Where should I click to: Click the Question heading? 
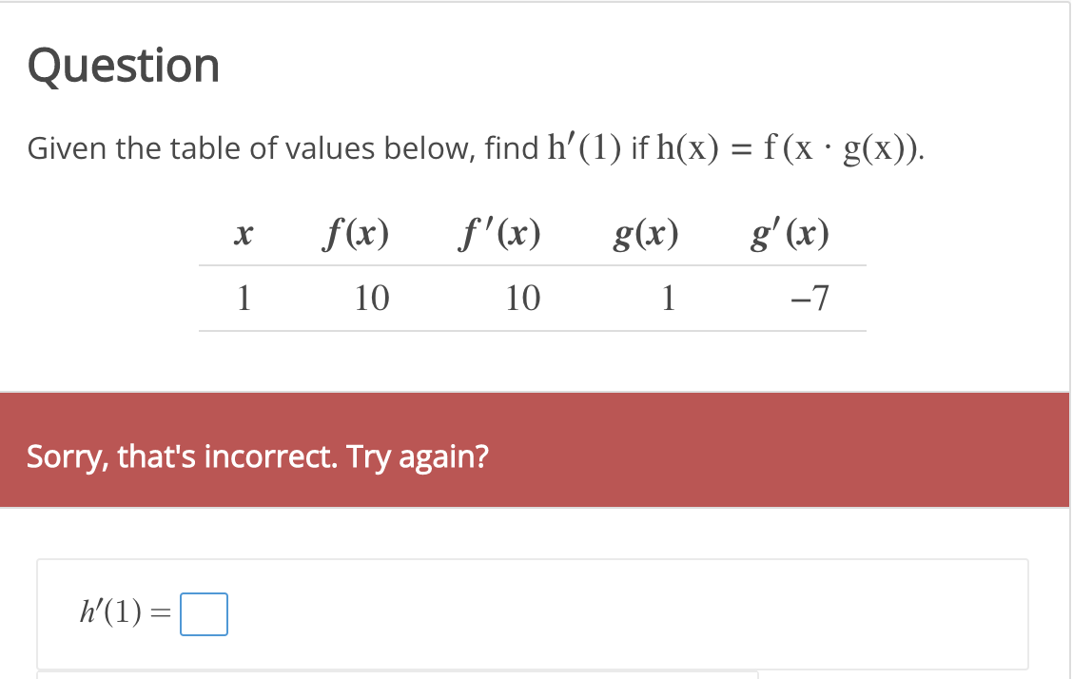[x=124, y=65]
